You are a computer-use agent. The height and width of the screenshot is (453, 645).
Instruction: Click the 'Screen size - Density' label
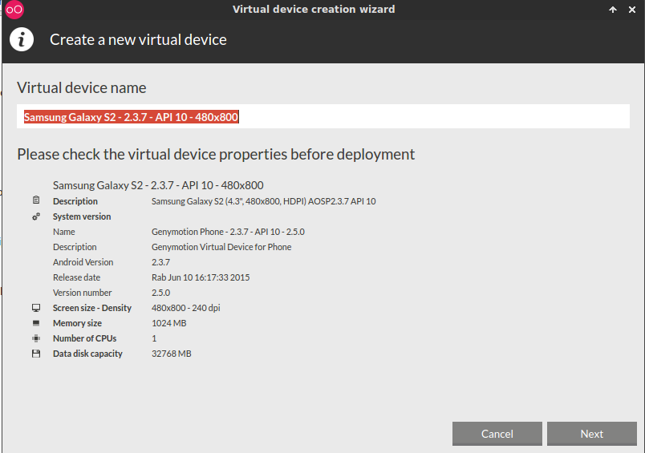pyautogui.click(x=92, y=308)
